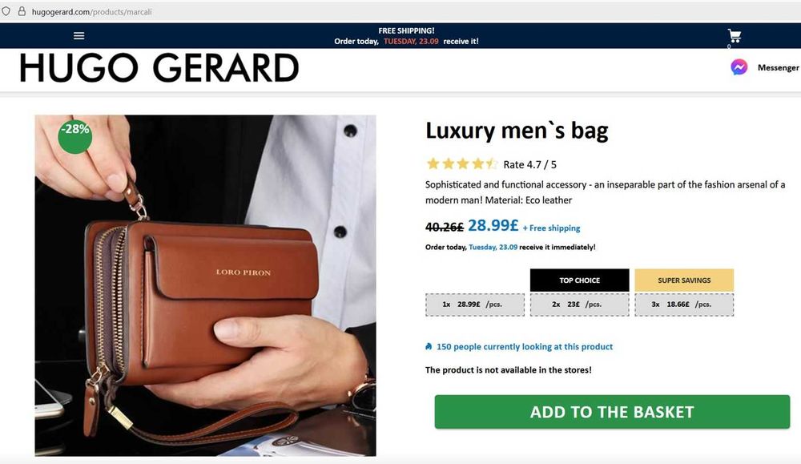This screenshot has height=464, width=801.
Task: Click the green -28% discount badge
Action: pos(75,136)
